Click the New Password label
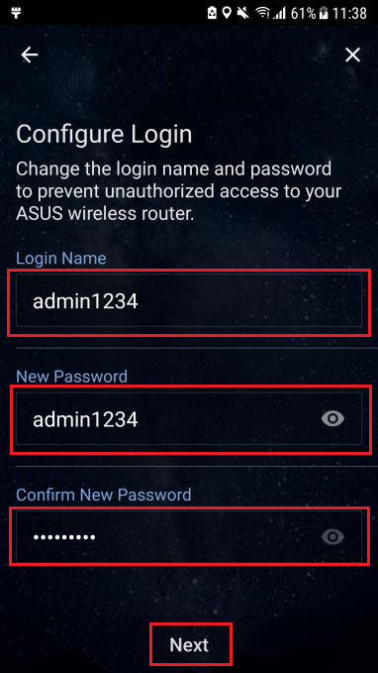 [x=71, y=377]
